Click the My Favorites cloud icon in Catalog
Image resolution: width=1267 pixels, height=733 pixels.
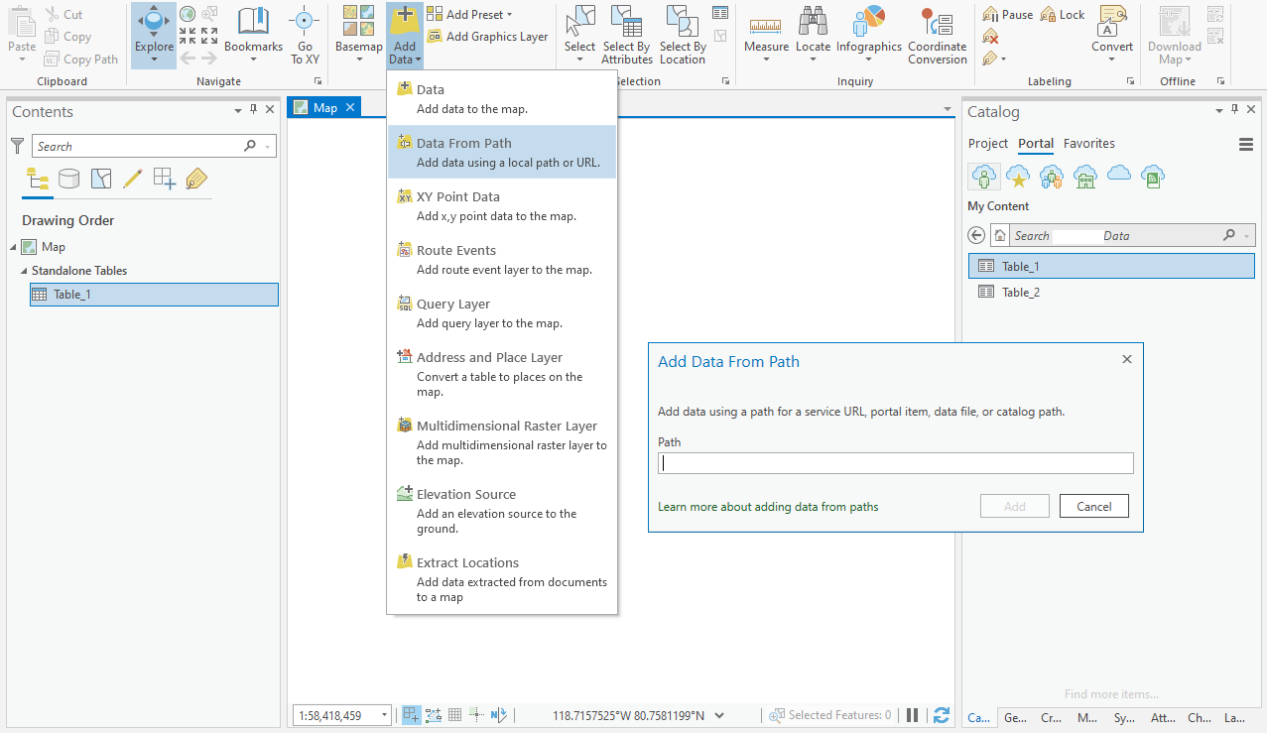1018,176
